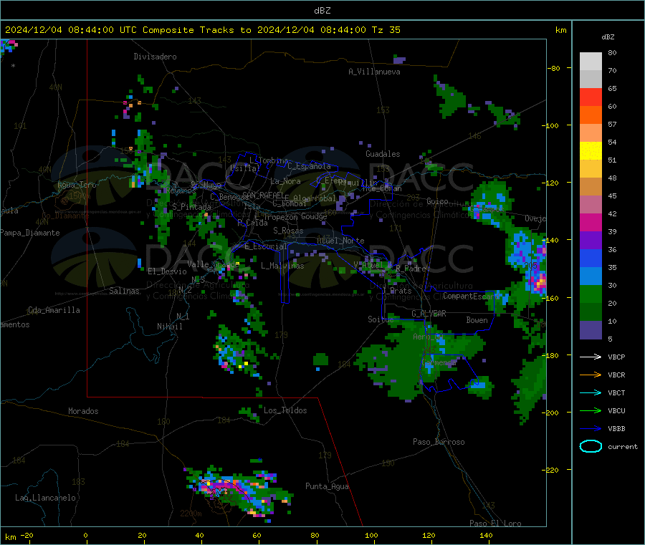645x545 pixels.
Task: Click the white VBCP arrow legend icon
Action: [x=591, y=357]
